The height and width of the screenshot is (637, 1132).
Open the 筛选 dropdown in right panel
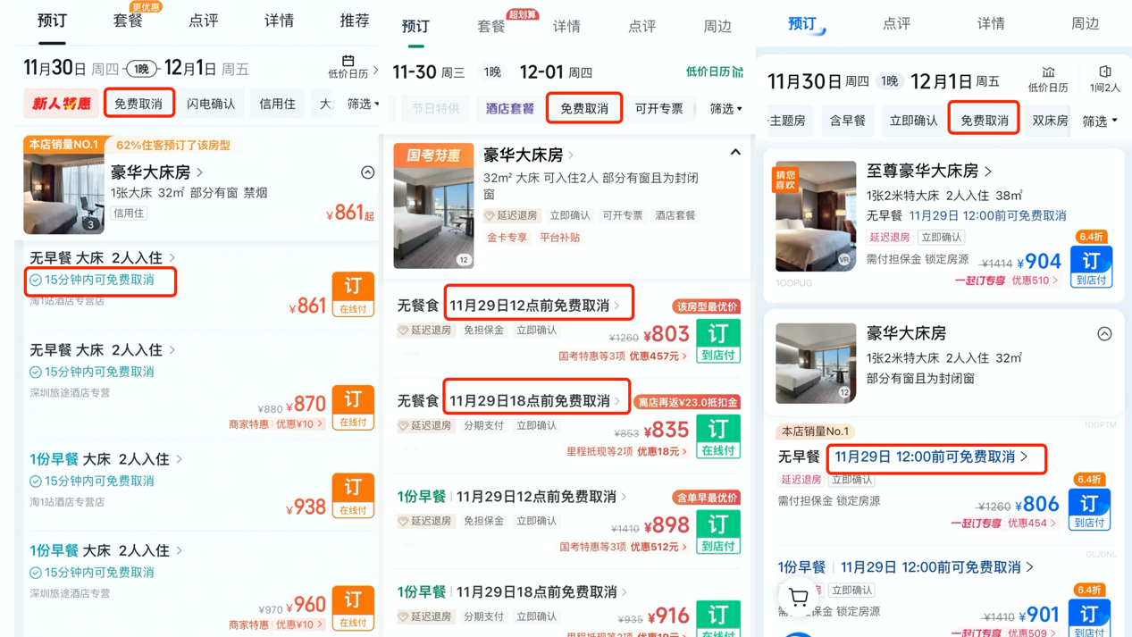[1100, 121]
